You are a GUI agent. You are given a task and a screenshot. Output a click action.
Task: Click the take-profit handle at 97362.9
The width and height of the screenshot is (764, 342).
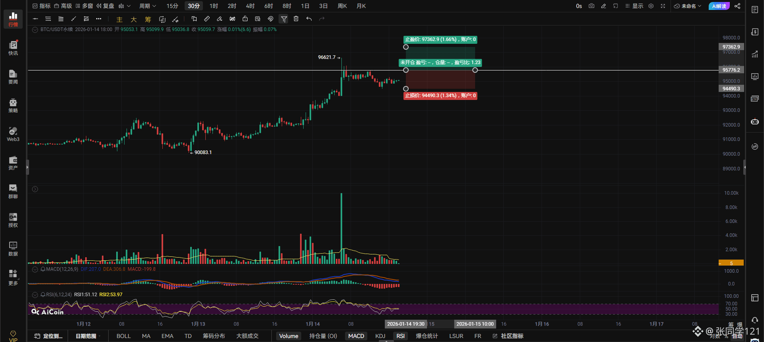pyautogui.click(x=406, y=47)
